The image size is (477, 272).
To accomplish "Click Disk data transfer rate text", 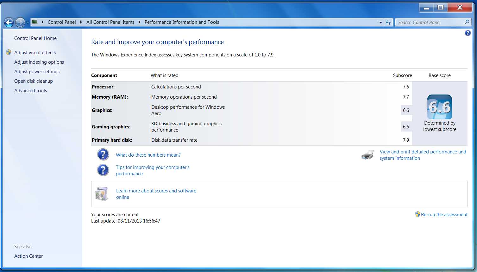I will [x=174, y=140].
